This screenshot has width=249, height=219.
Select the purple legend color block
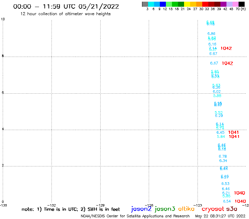[223, 4]
